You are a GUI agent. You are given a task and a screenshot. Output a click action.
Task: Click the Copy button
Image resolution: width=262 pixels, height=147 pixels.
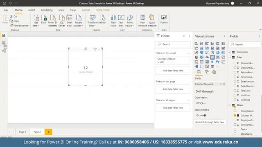(x=14, y=21)
